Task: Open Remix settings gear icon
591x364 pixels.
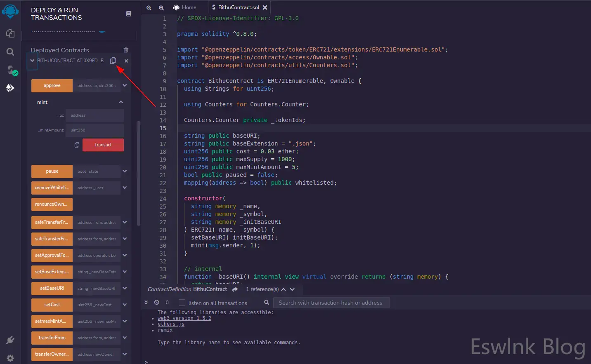Action: coord(10,358)
